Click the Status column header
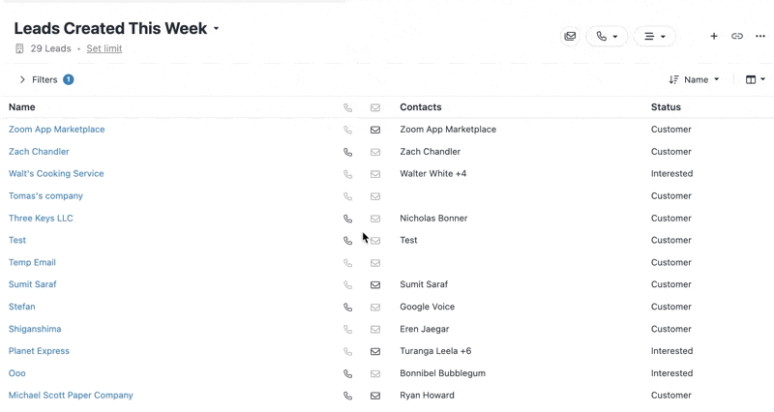 (666, 107)
